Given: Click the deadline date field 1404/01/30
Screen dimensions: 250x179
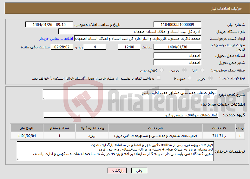Looking at the screenshot, I should tap(177, 47).
